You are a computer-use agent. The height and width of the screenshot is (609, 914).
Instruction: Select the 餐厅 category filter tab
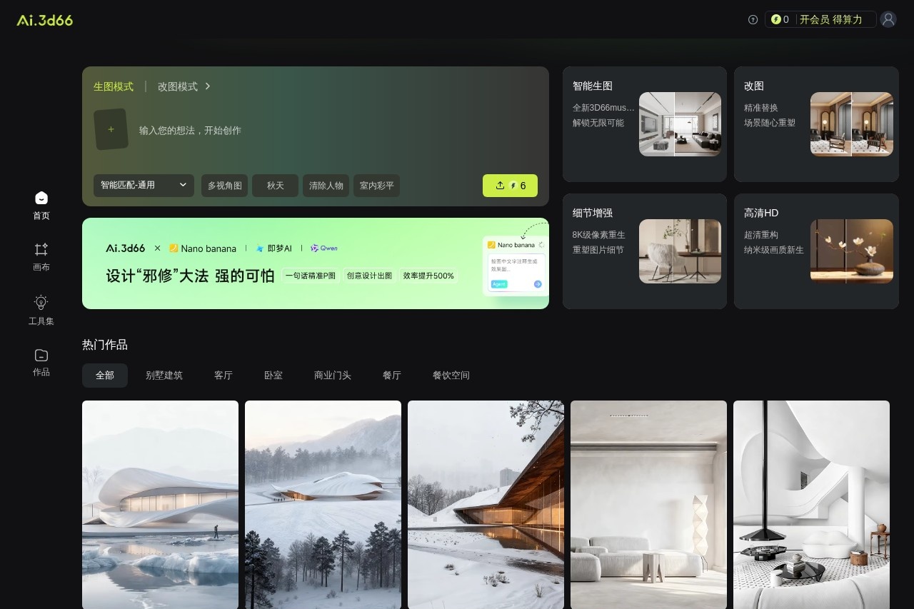pyautogui.click(x=391, y=375)
